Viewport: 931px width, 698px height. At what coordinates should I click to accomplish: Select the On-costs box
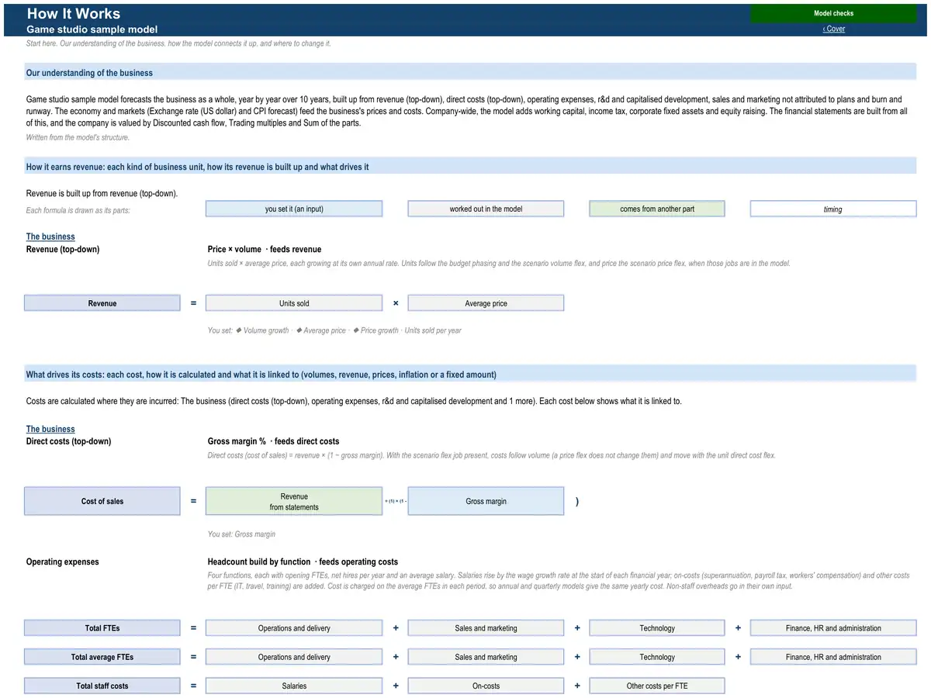486,686
